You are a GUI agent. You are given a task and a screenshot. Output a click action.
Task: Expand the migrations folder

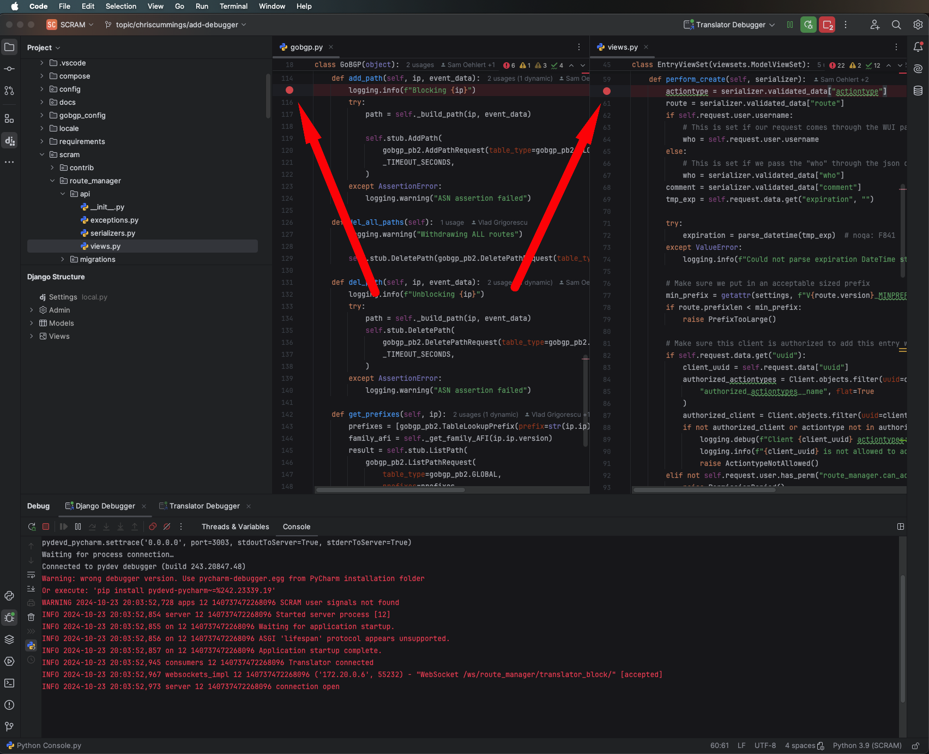click(x=62, y=259)
